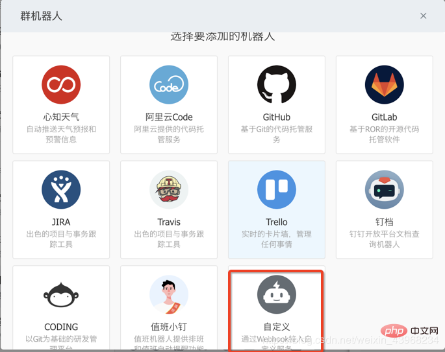This screenshot has width=445, height=352.
Task: Click the CODING monkey icon
Action: pyautogui.click(x=61, y=294)
